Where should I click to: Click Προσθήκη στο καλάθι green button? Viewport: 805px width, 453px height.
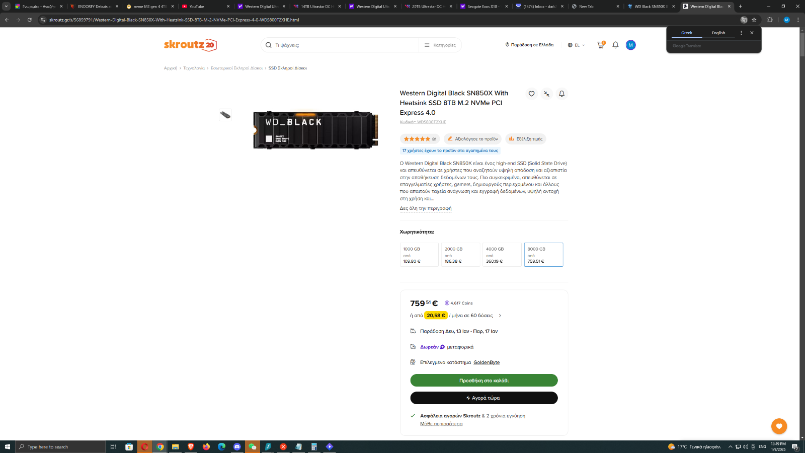pos(484,381)
